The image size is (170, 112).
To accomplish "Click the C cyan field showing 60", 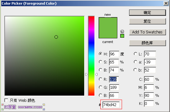I will tap(149, 80).
